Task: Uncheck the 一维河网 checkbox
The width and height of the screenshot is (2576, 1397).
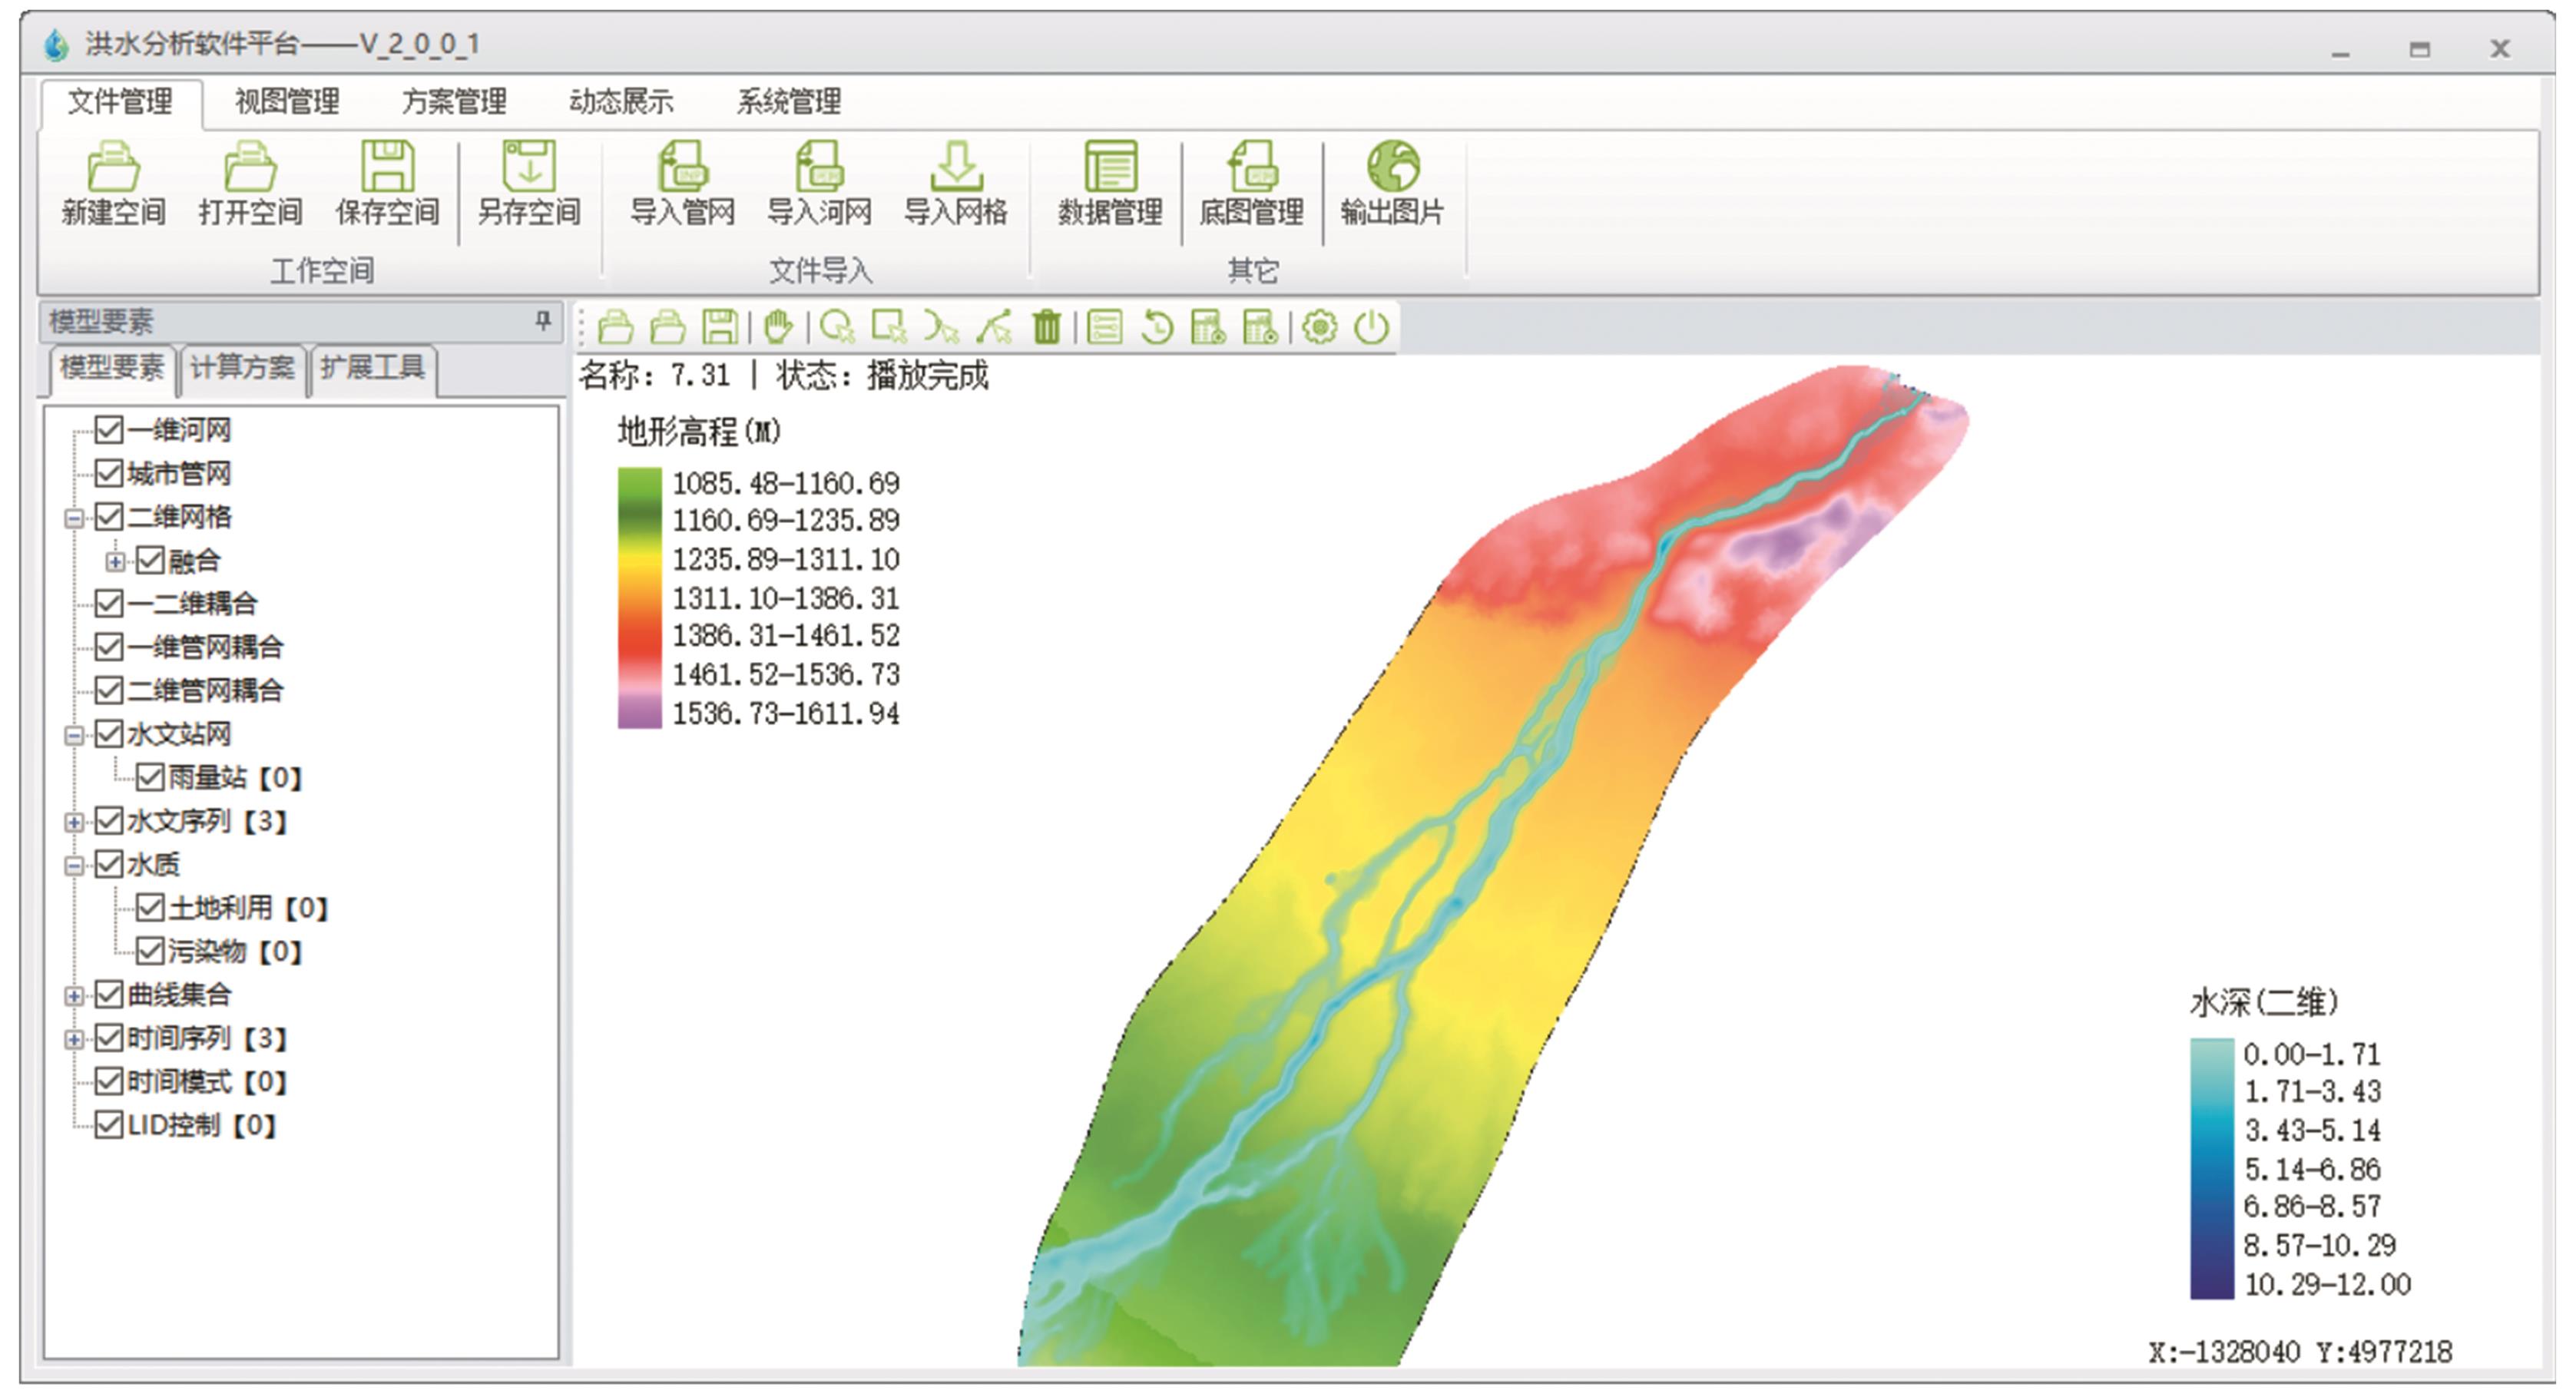Action: click(108, 430)
